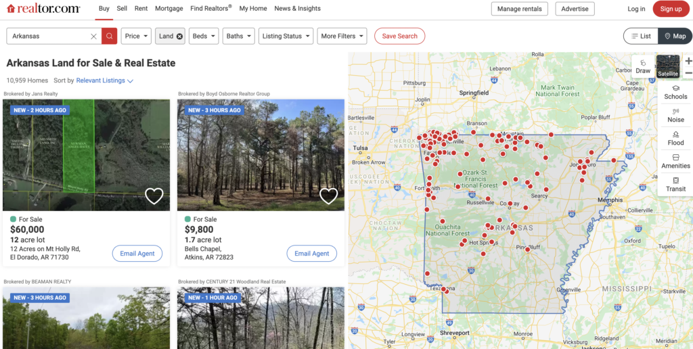The width and height of the screenshot is (693, 349).
Task: Zoom out on the map
Action: pos(688,73)
